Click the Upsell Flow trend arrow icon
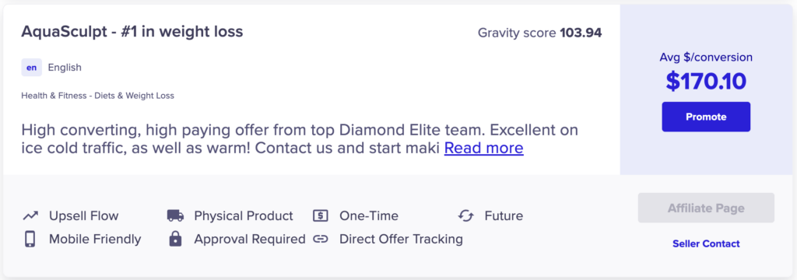 (30, 216)
